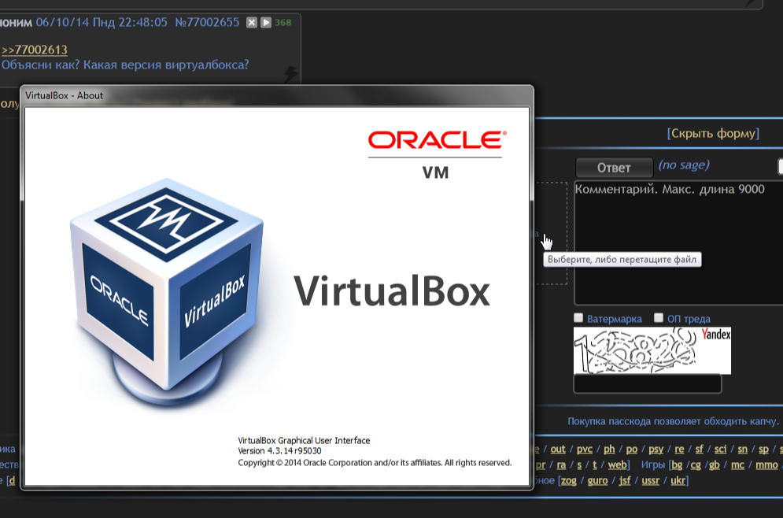Open the re board link
Image resolution: width=783 pixels, height=518 pixels.
coord(679,449)
